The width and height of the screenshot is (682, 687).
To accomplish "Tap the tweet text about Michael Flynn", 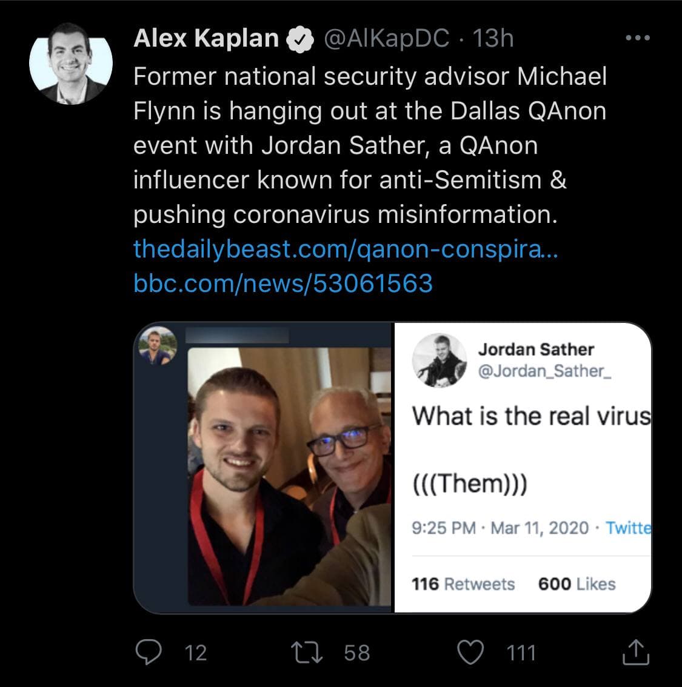I will click(x=370, y=145).
